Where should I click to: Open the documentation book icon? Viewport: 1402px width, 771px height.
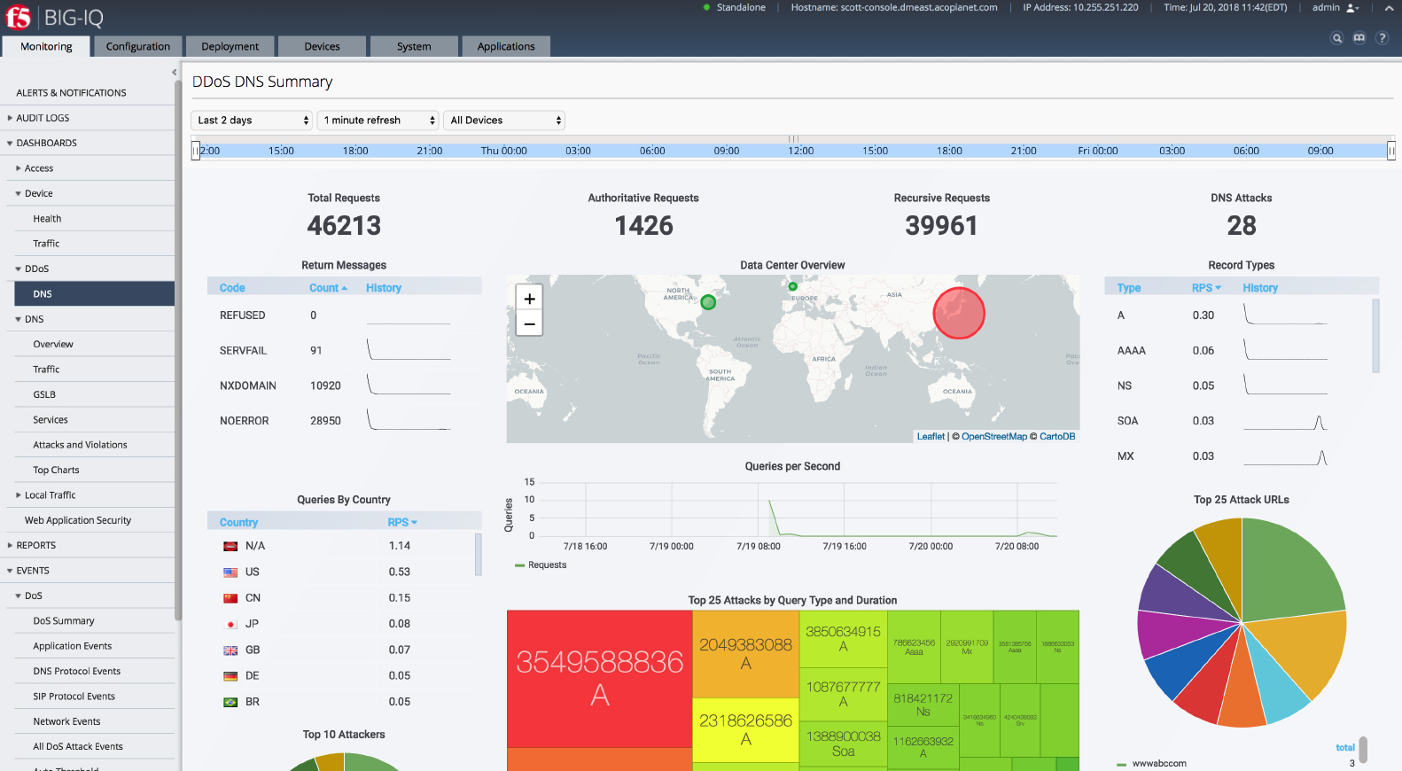coord(1359,38)
